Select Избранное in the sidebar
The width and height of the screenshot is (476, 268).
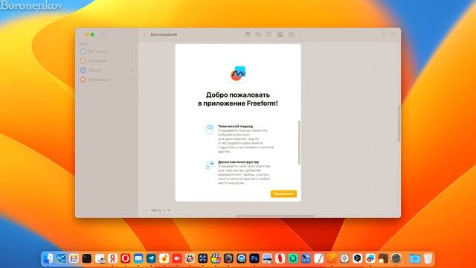[x=107, y=80]
